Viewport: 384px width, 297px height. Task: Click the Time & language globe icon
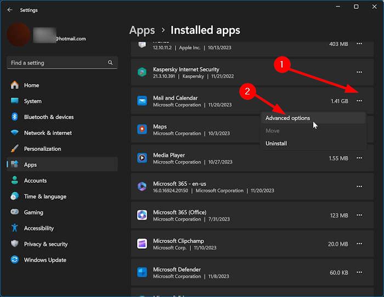(15, 196)
